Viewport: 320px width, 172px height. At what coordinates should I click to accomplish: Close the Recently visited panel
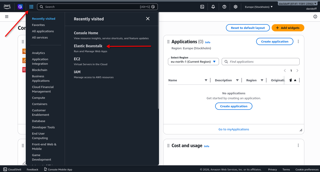[148, 19]
